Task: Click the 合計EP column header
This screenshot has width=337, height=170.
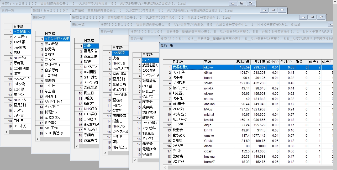Action: pyautogui.click(x=287, y=62)
